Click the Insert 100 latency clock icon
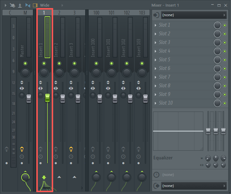 (x=93, y=157)
